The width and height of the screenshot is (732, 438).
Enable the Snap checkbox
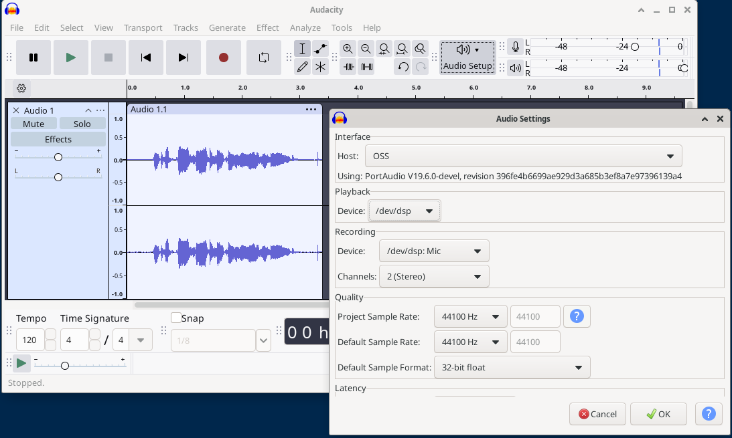pyautogui.click(x=175, y=318)
